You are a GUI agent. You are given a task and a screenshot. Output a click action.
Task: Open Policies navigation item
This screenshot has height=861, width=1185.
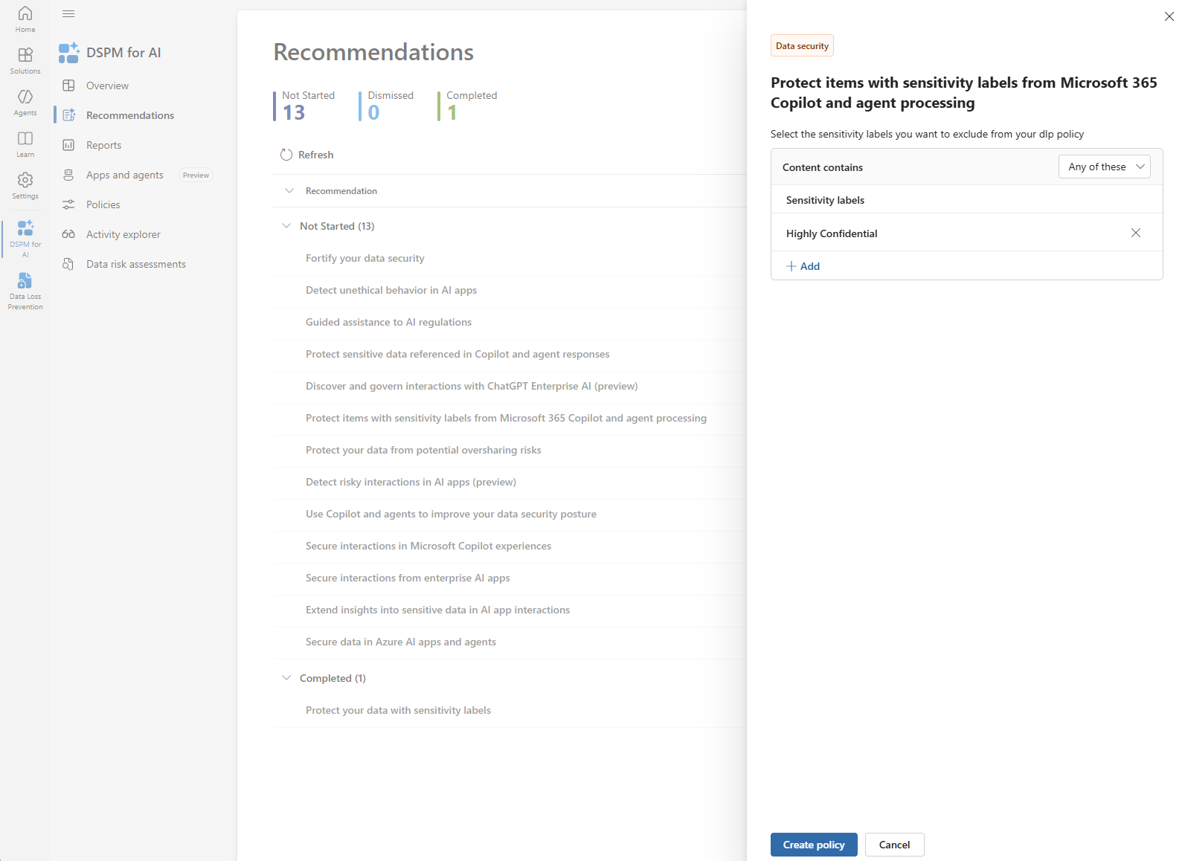pos(103,204)
